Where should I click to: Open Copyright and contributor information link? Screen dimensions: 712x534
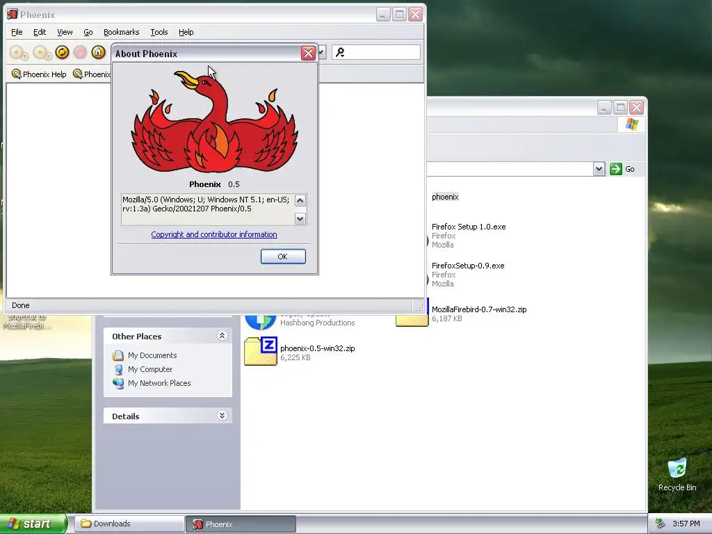pyautogui.click(x=214, y=234)
